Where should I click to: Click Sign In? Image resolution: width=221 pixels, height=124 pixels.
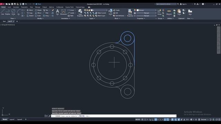click(x=183, y=4)
